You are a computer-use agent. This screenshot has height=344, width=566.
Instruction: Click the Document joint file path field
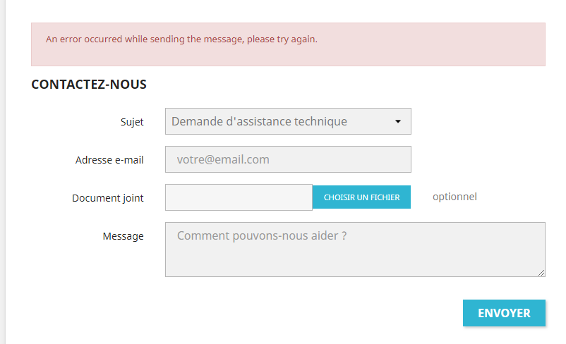[x=239, y=197]
